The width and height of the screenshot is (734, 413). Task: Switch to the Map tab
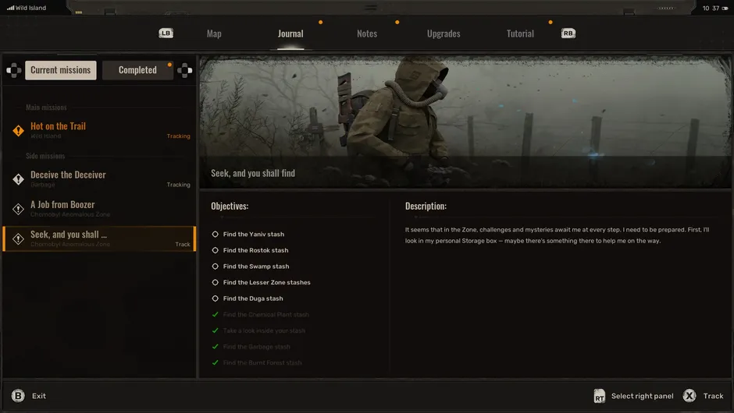pos(214,34)
